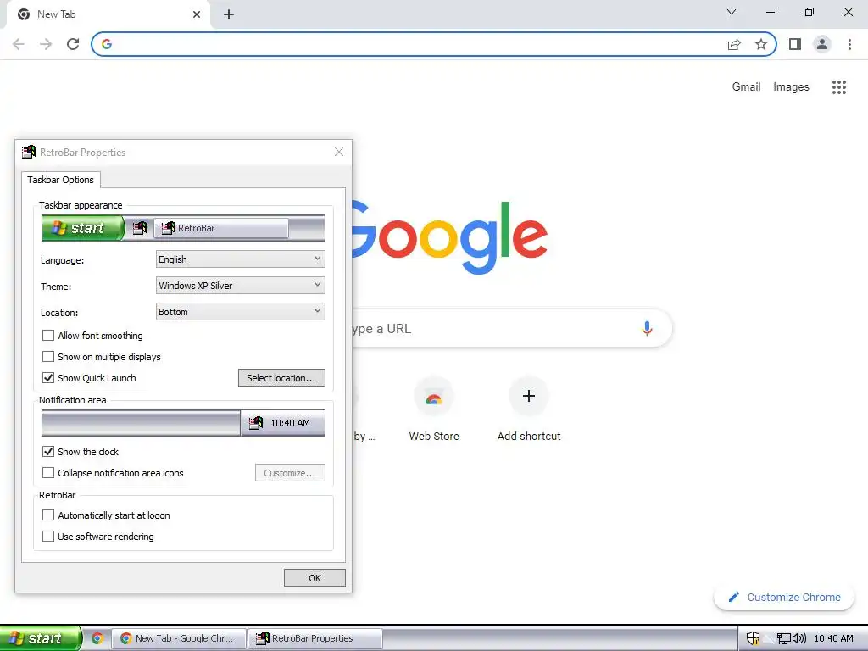
Task: Open the Theme dropdown
Action: point(240,286)
